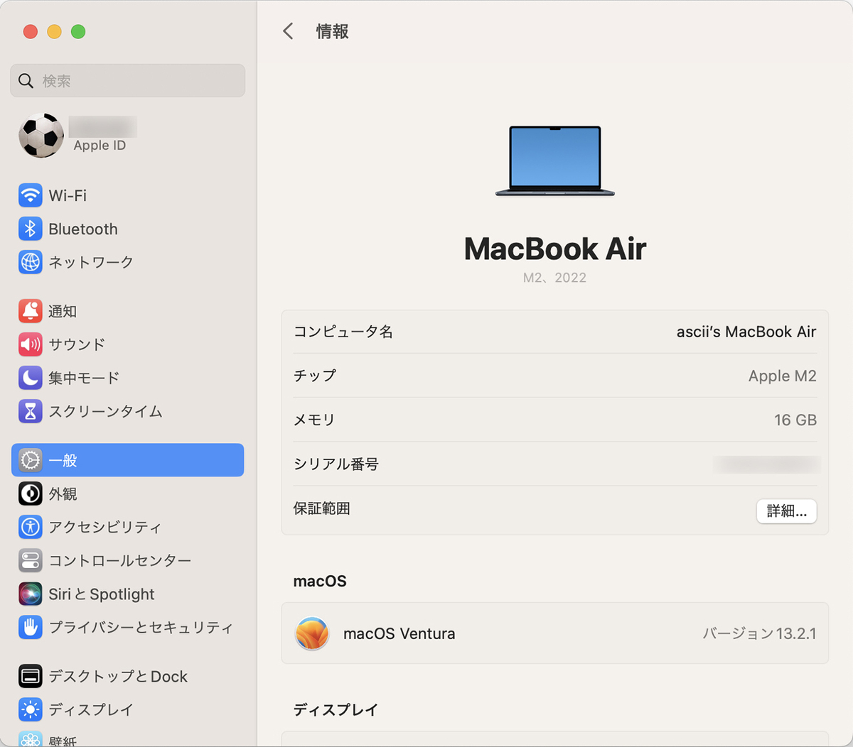The width and height of the screenshot is (853, 747).
Task: Open Wi-Fi settings label
Action: [68, 195]
